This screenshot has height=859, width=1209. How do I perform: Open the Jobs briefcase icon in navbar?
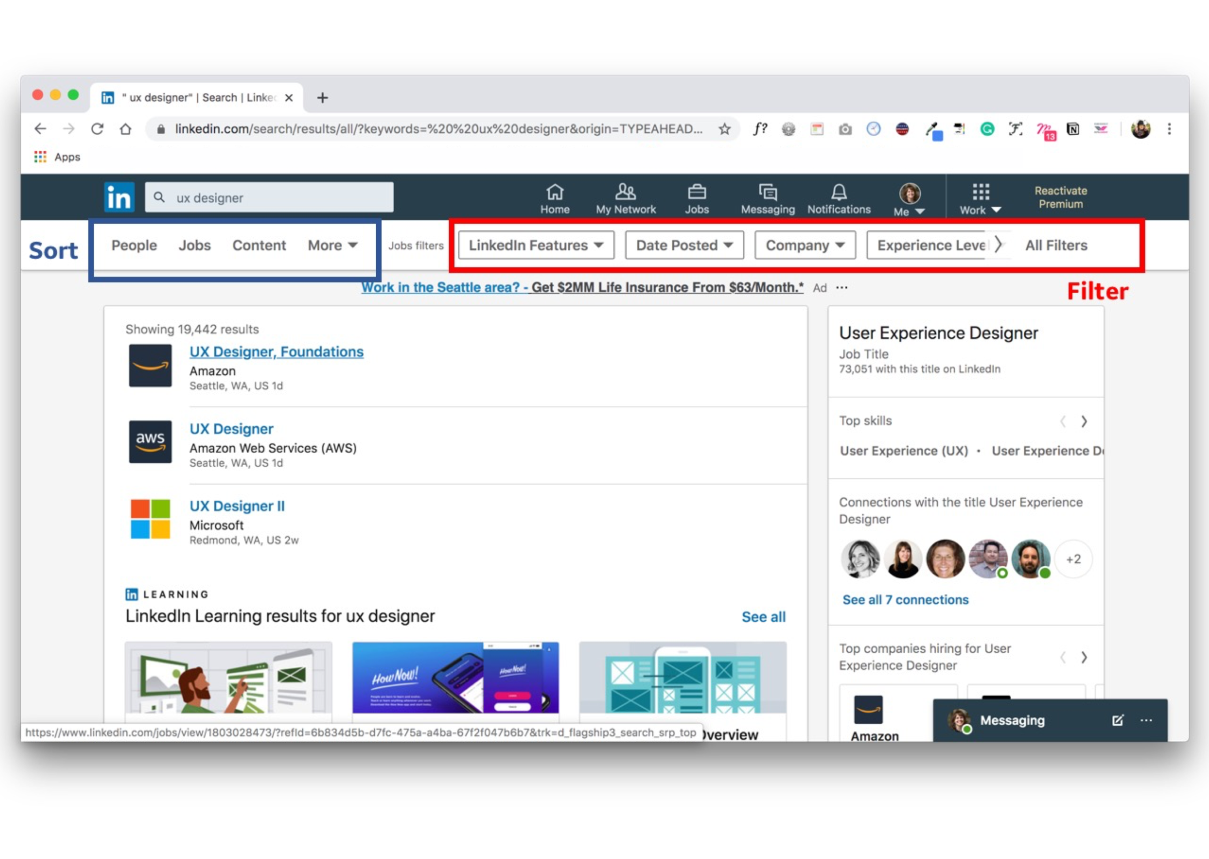(x=696, y=199)
